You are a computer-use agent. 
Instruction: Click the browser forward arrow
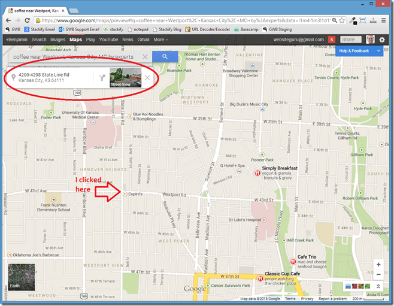tap(17, 20)
